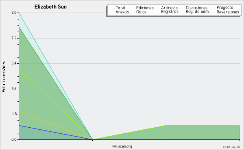Click the 3.6 y-axis value

pyautogui.click(x=14, y=89)
